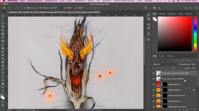
Task: Select the Move tool
Action: click(x=3, y=16)
